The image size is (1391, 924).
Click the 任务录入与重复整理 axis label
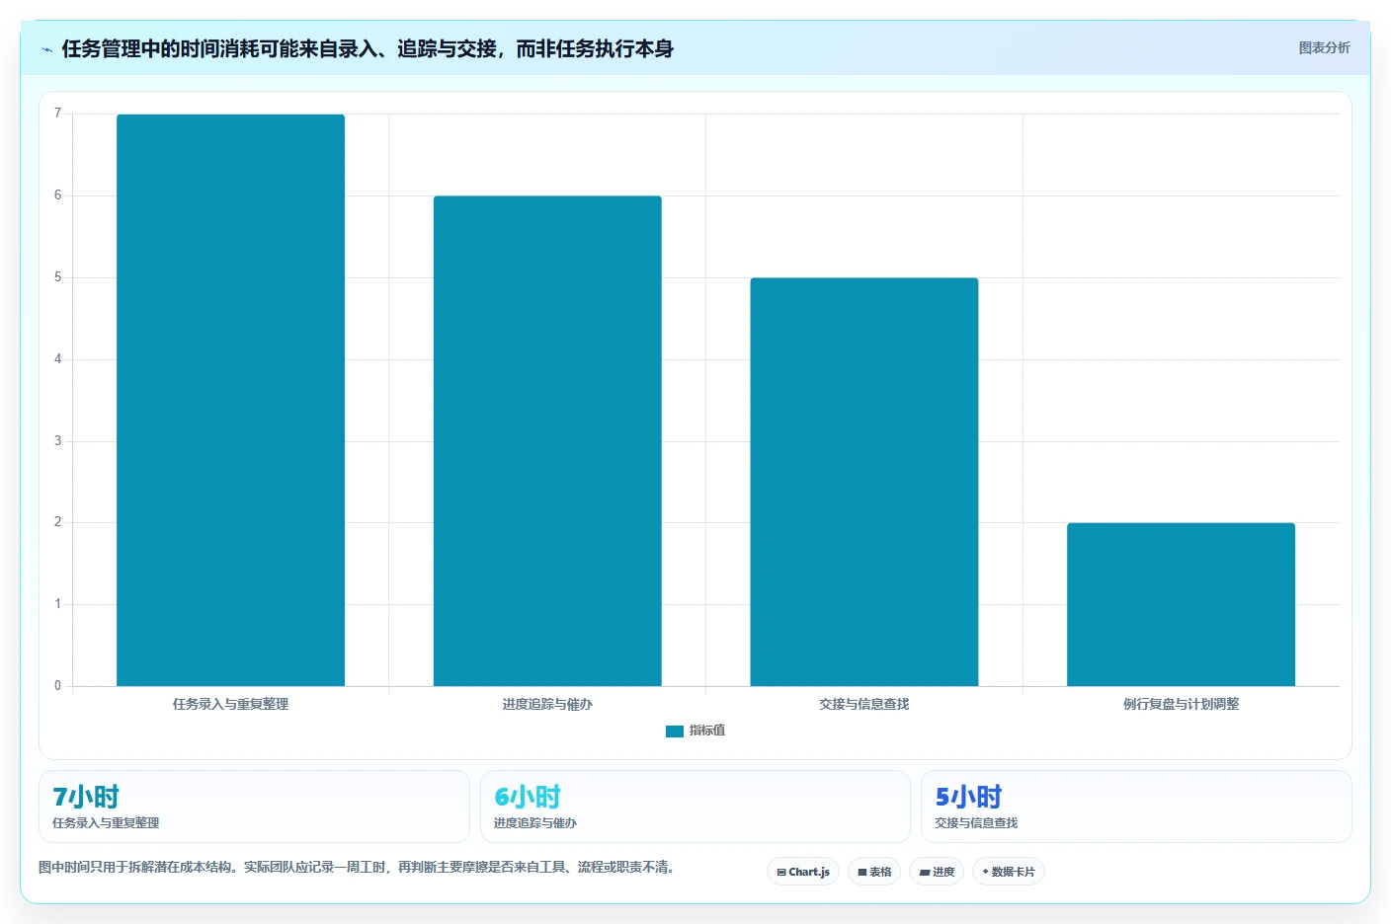tap(230, 704)
